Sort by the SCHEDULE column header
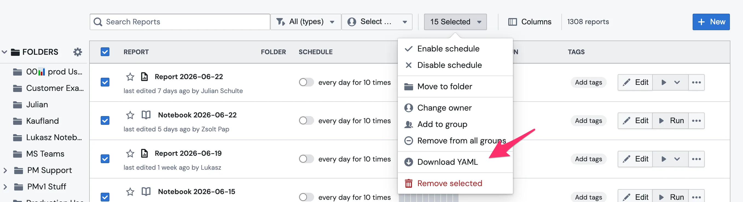 [315, 52]
